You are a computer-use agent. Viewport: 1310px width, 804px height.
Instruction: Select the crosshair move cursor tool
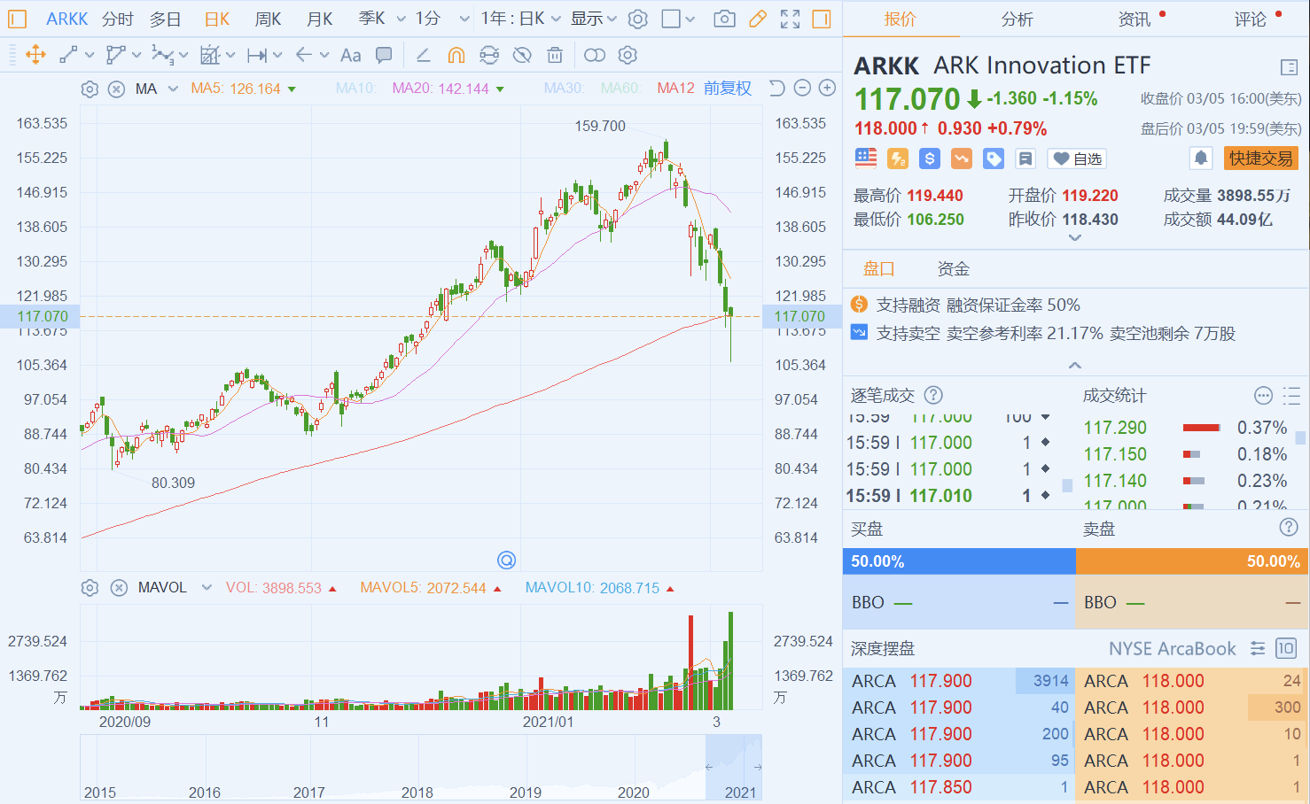coord(35,55)
